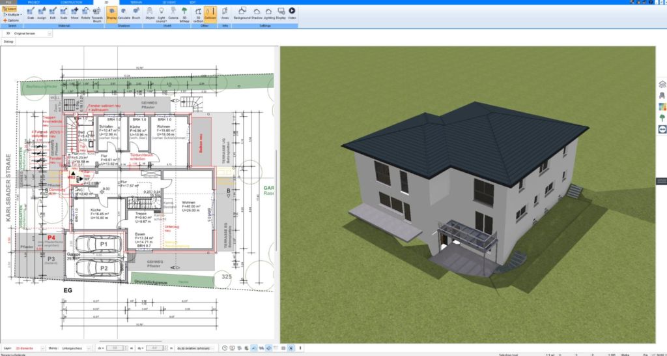This screenshot has height=356, width=667.
Task: Click the dy input field
Action: tap(155, 348)
